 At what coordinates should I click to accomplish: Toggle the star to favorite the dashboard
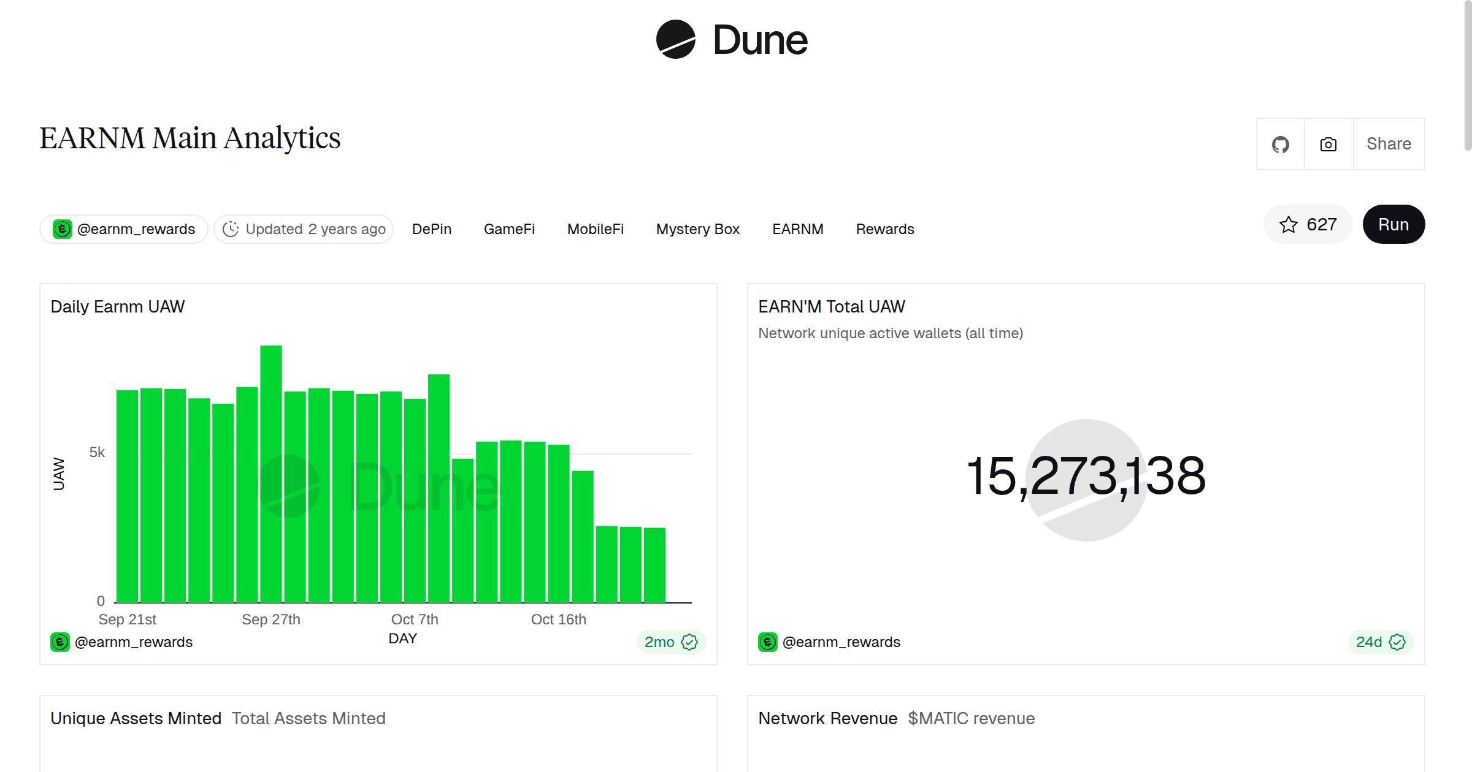(x=1289, y=224)
